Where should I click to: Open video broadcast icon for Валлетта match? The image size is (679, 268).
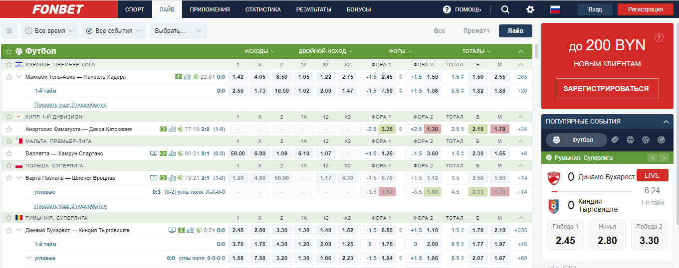[x=154, y=153]
